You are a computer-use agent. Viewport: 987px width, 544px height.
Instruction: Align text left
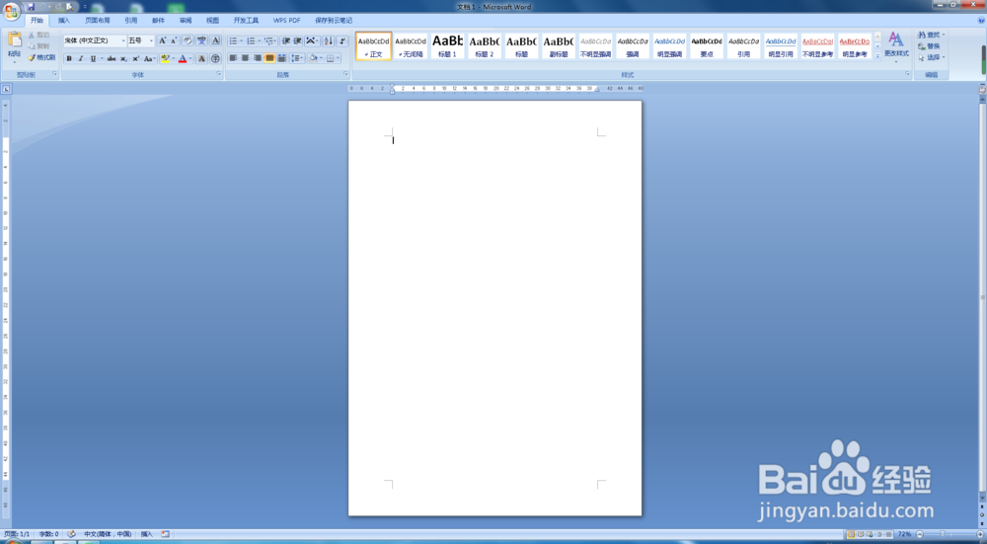click(233, 58)
